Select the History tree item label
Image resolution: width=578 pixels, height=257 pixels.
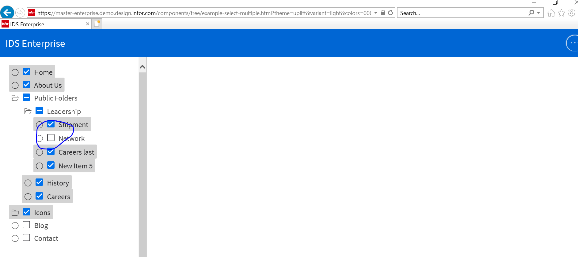pyautogui.click(x=58, y=183)
